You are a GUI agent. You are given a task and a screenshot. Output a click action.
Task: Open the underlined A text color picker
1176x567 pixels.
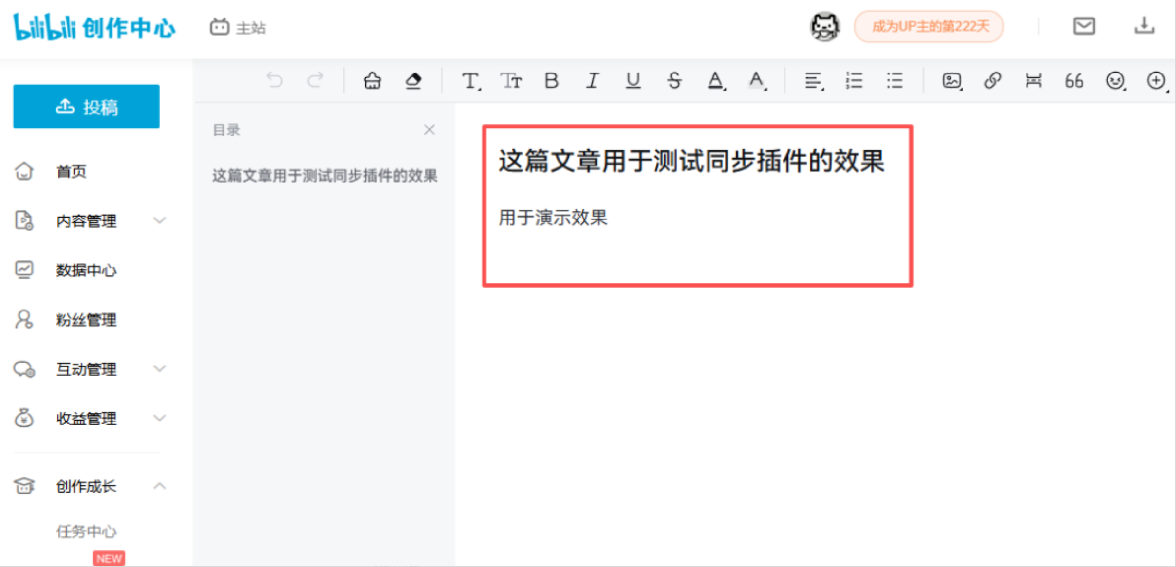tap(716, 81)
